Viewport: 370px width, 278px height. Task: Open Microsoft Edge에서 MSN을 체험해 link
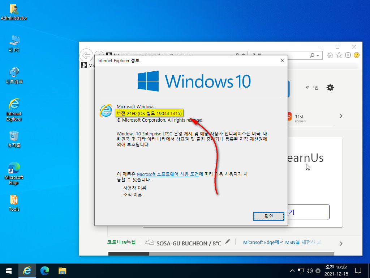(x=282, y=242)
